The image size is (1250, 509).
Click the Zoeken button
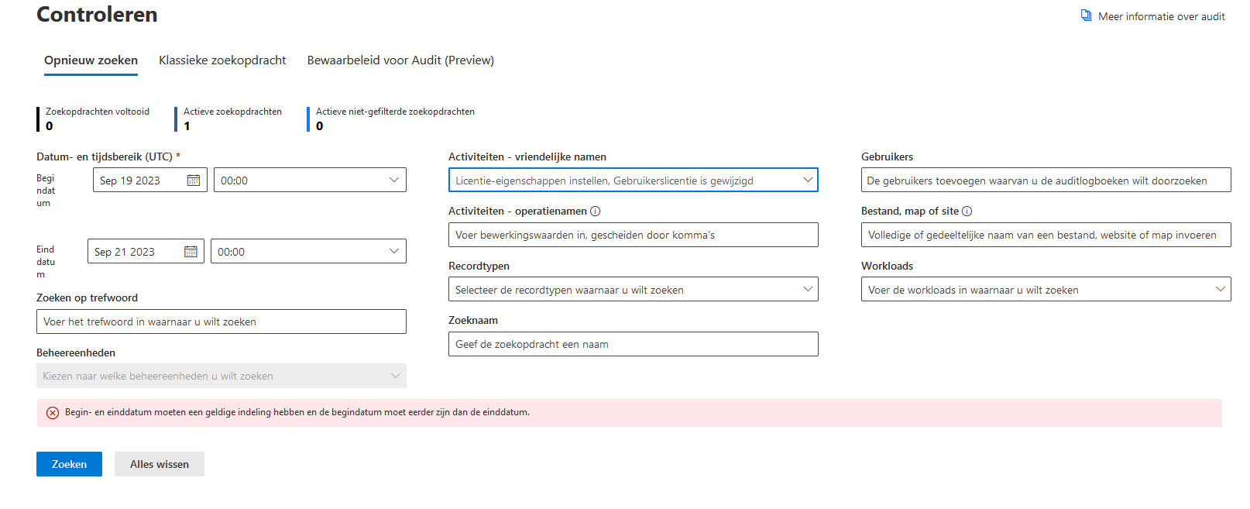(x=69, y=464)
